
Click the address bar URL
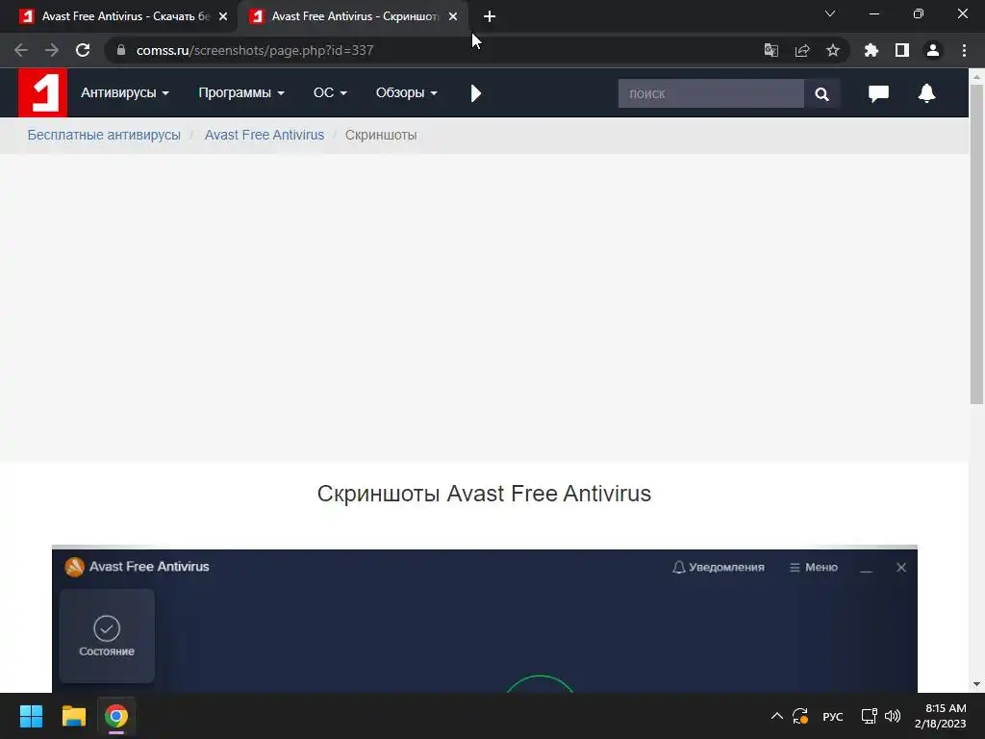click(x=255, y=50)
